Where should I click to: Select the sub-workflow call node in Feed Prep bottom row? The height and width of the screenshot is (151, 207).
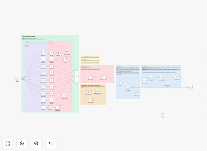point(57,107)
